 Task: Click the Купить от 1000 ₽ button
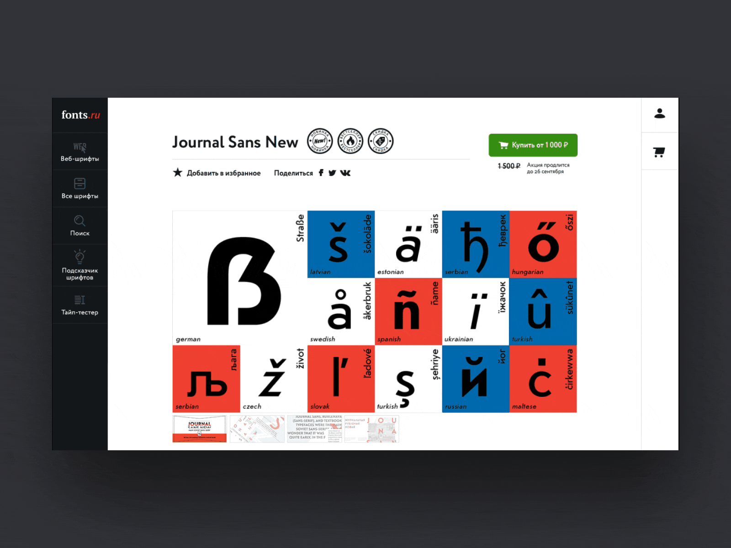(x=533, y=145)
